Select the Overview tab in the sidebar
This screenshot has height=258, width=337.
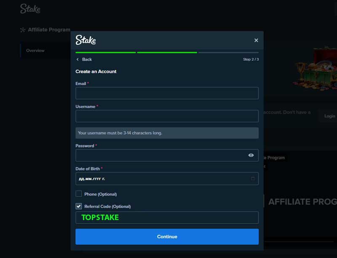tap(35, 50)
